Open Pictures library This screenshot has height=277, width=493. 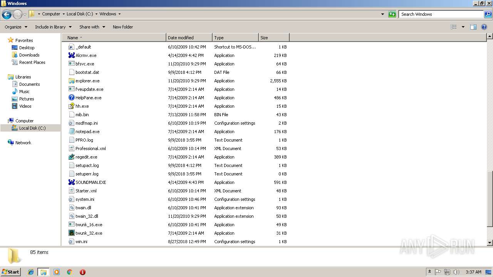27,99
